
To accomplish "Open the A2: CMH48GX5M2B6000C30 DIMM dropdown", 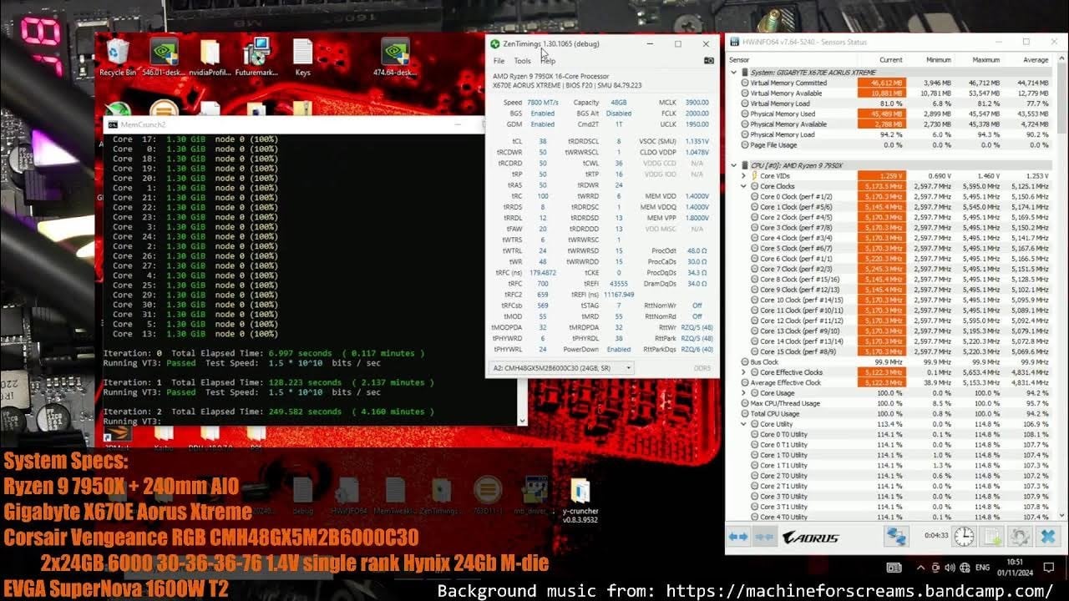I will pyautogui.click(x=560, y=367).
